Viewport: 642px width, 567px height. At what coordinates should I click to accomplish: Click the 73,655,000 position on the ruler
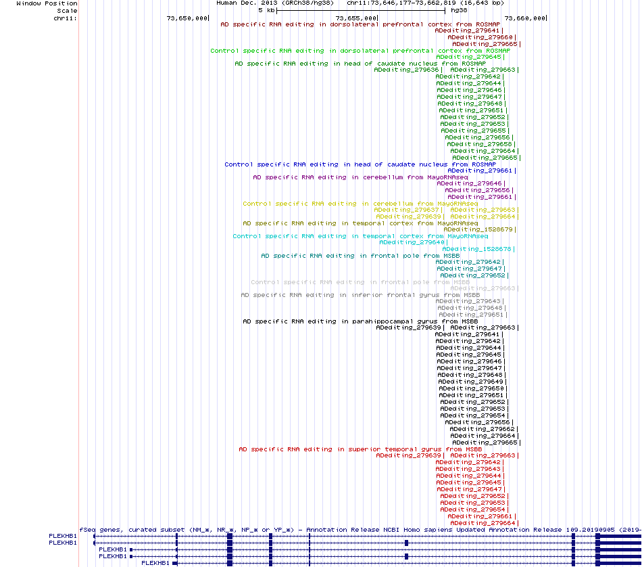[355, 18]
